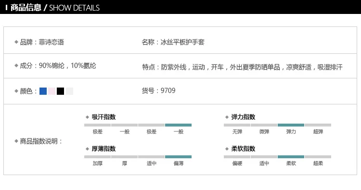The width and height of the screenshot is (361, 190).
Task: Click the 柔软指数 heading
Action: point(243,149)
